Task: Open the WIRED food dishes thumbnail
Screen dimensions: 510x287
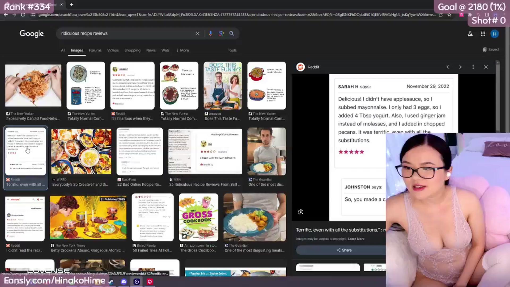Action: [x=81, y=151]
